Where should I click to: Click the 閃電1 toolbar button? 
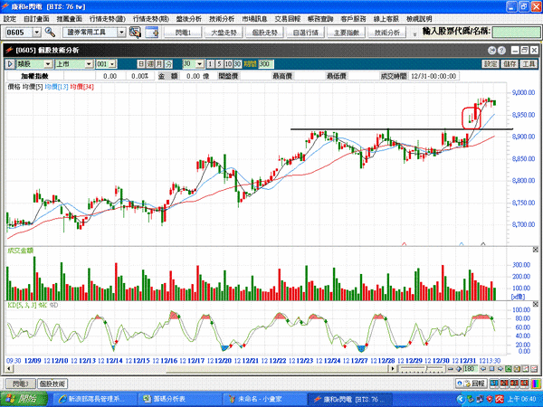[x=183, y=33]
